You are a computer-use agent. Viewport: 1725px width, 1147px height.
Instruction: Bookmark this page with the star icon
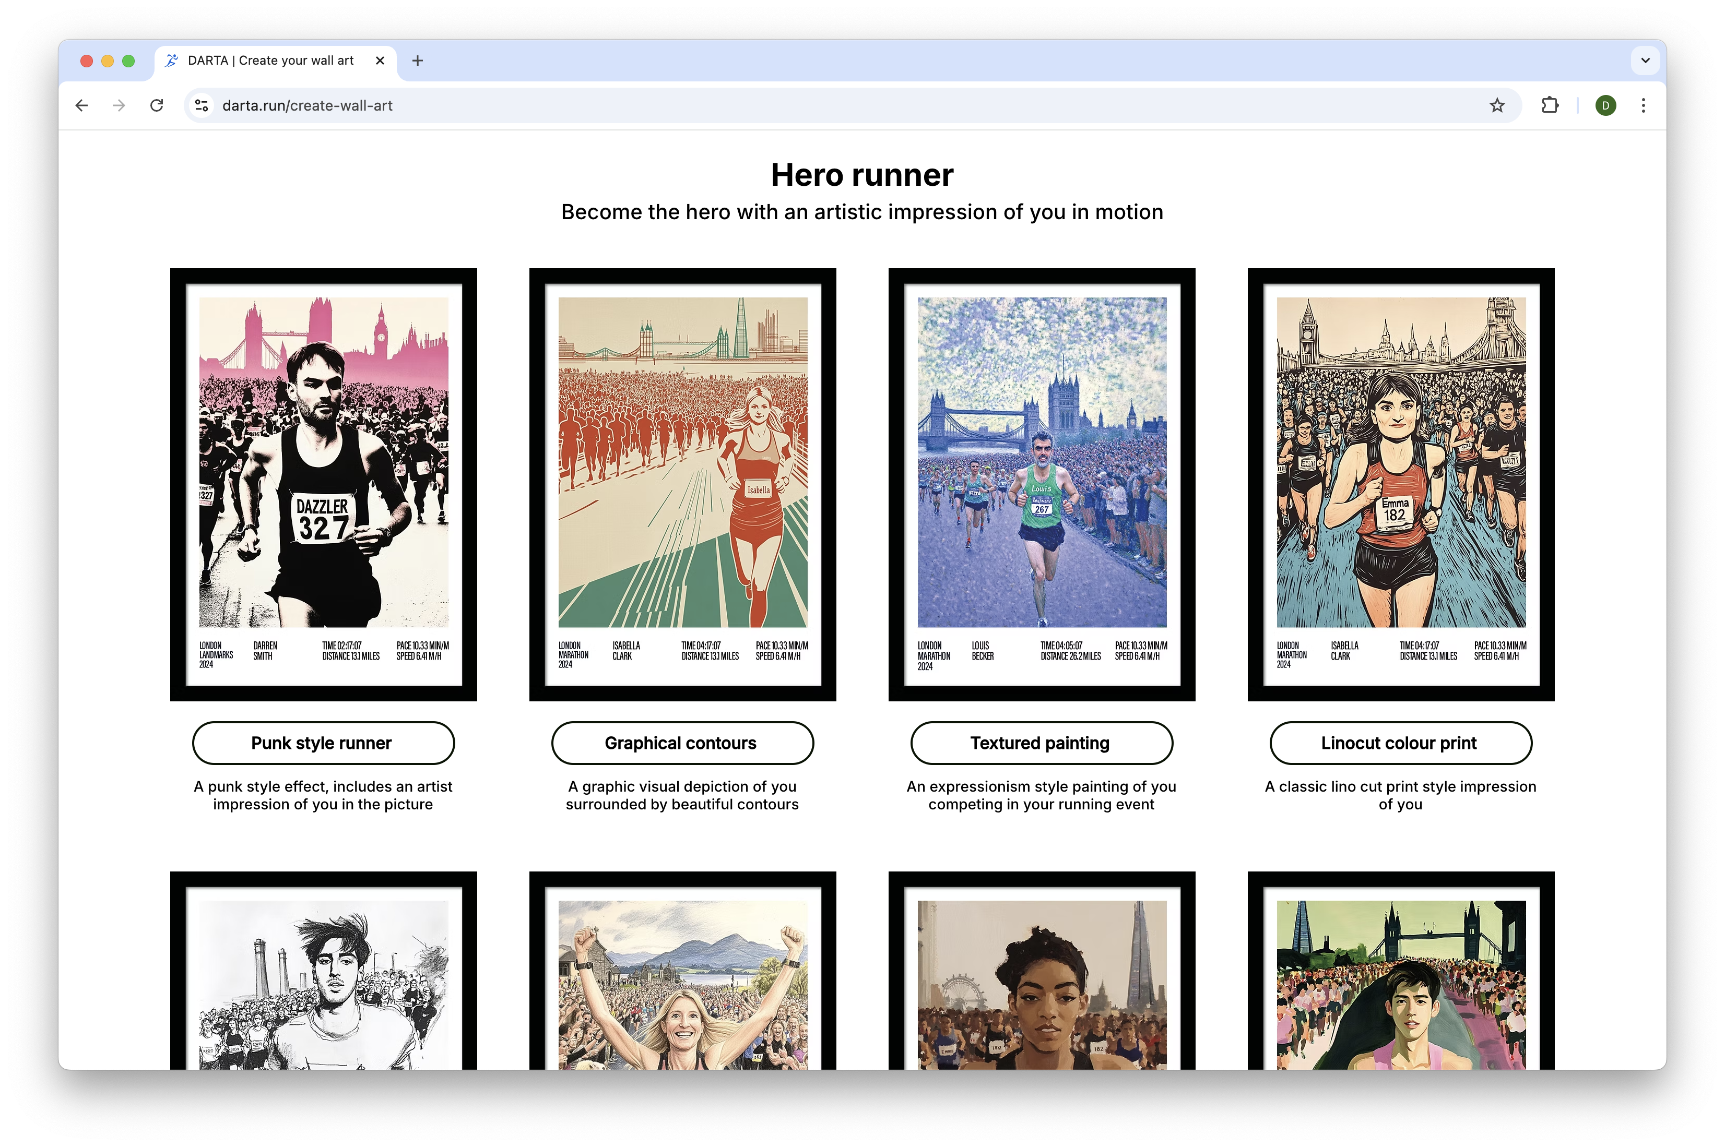(1497, 105)
